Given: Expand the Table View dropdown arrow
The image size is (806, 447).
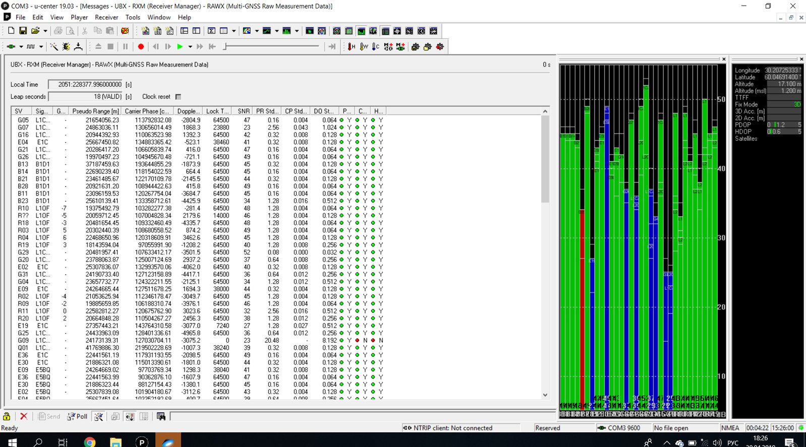Looking at the screenshot, I should [234, 31].
